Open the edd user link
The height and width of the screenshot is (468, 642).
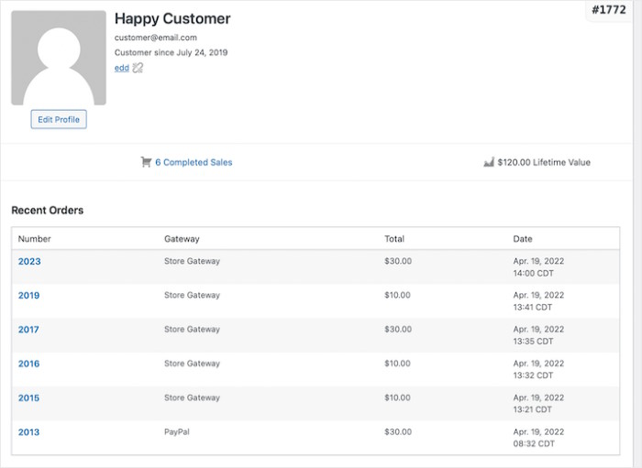pos(121,68)
